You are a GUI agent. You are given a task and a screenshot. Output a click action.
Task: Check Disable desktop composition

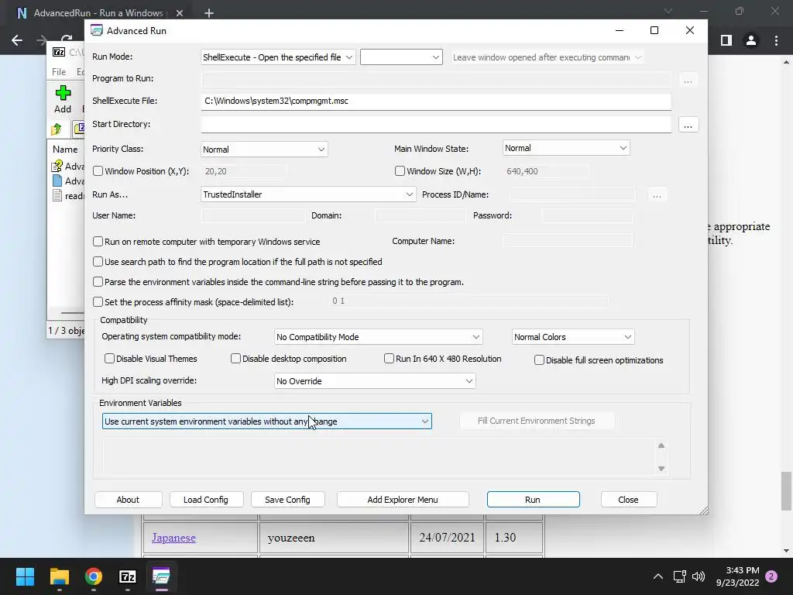tap(235, 358)
